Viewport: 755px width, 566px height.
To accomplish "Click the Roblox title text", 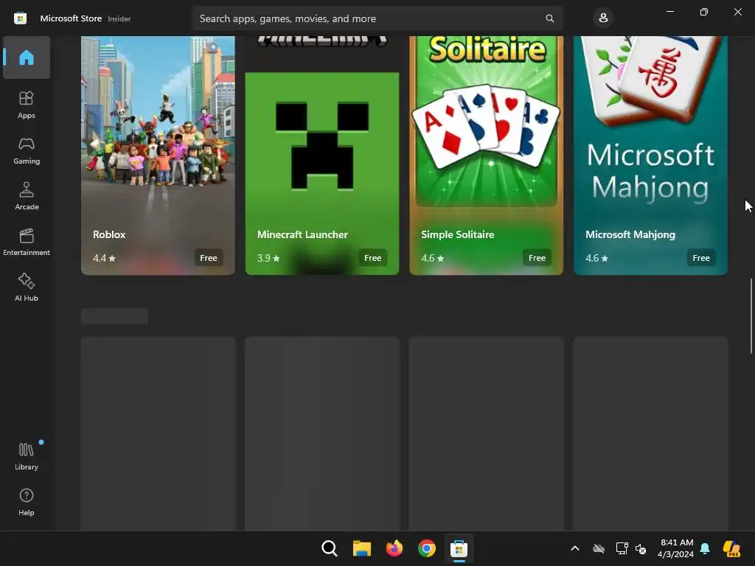I will click(x=109, y=234).
